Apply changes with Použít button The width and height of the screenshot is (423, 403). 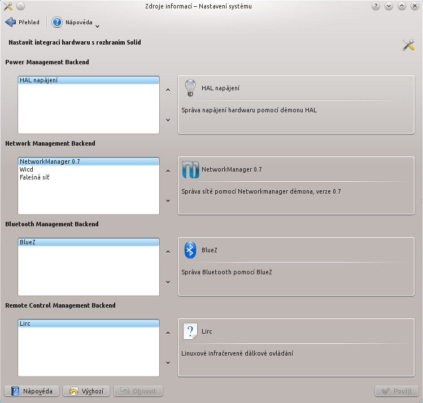coord(396,391)
